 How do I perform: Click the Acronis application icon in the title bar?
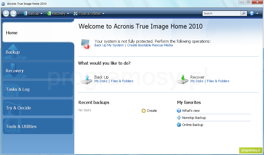pos(3,4)
